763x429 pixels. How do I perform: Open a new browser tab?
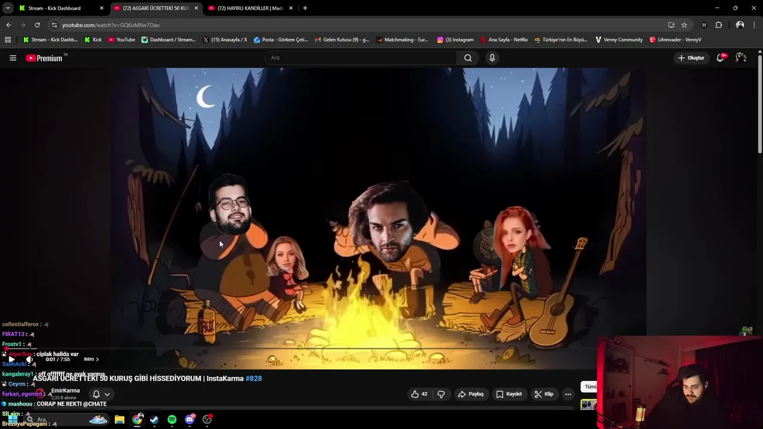[x=305, y=8]
